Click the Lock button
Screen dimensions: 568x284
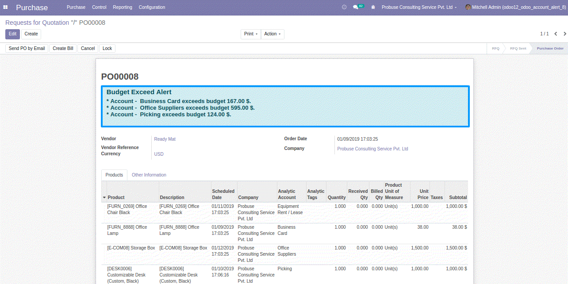pyautogui.click(x=107, y=48)
